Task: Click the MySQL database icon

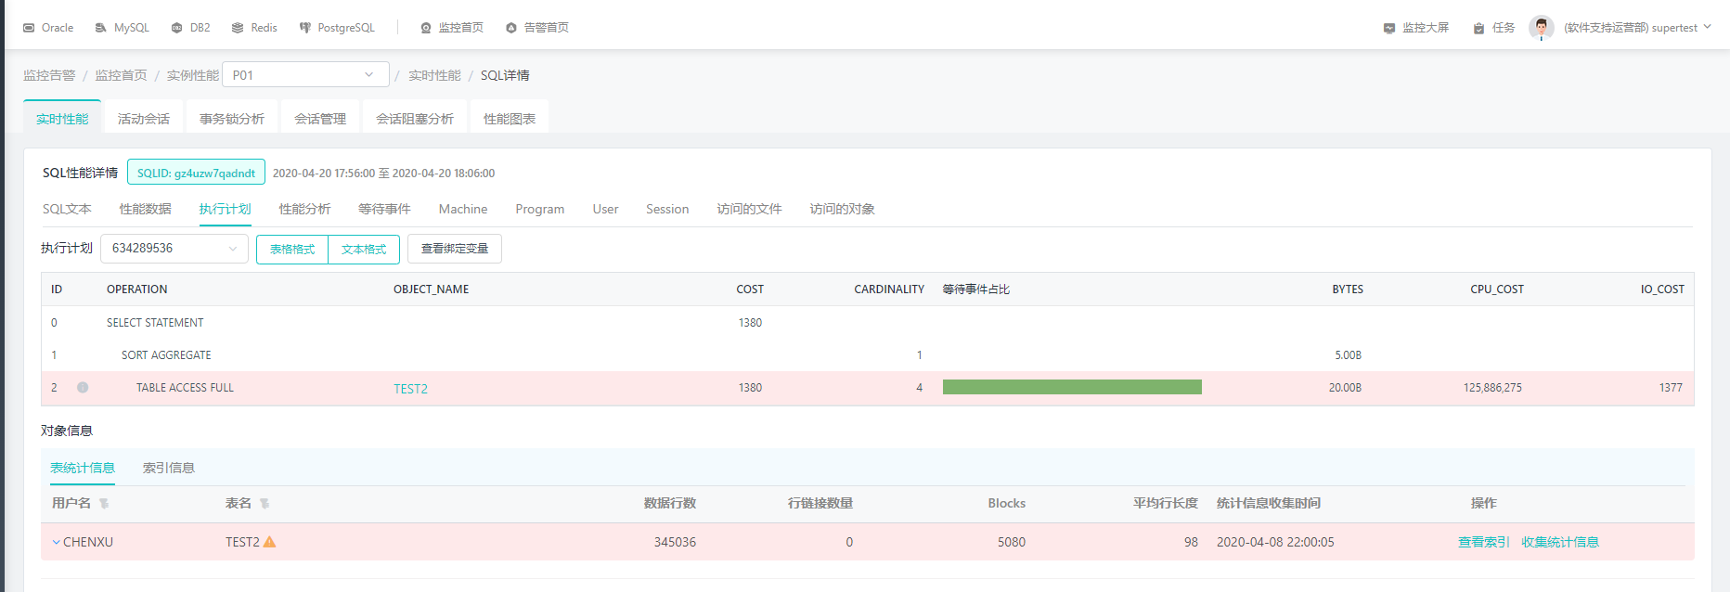Action: click(101, 28)
